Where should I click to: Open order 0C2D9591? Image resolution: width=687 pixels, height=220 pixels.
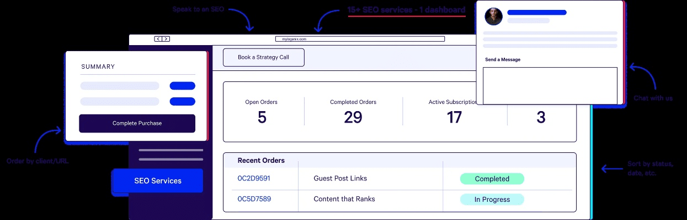click(x=254, y=179)
